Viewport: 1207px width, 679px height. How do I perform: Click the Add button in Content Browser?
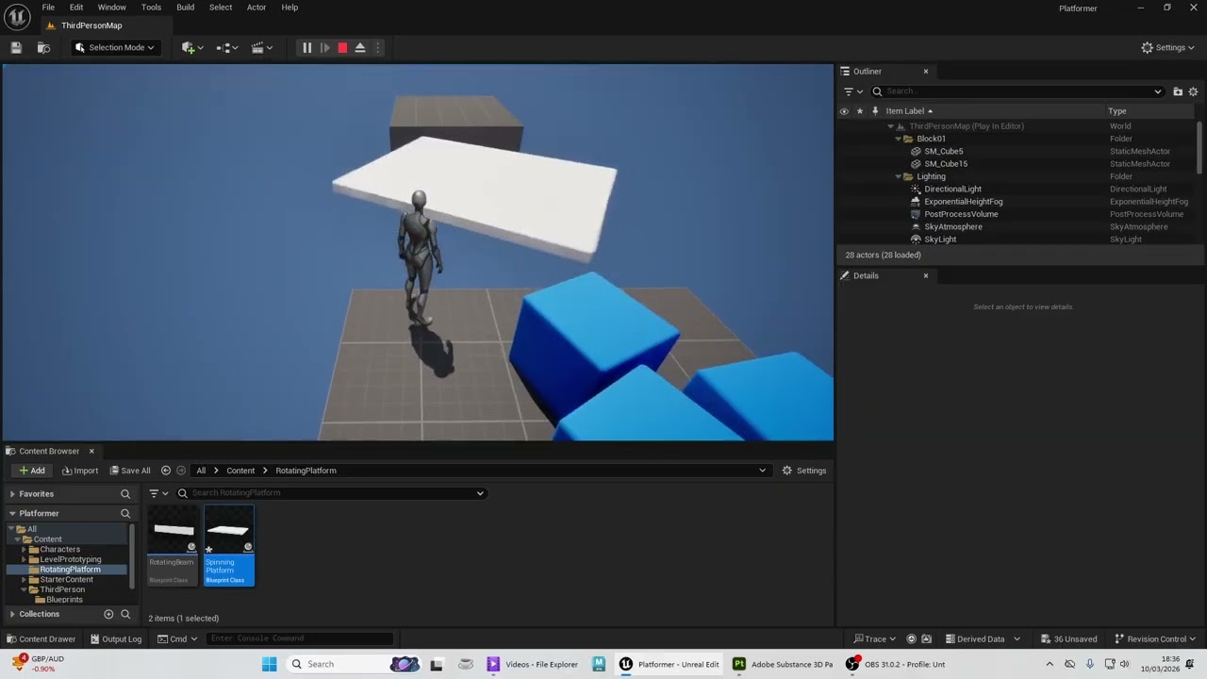pos(31,471)
